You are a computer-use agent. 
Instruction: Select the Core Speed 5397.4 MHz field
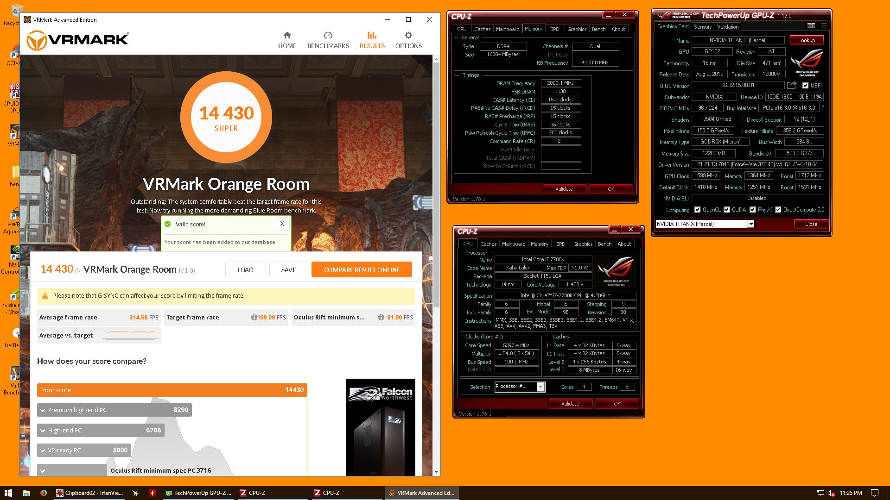coord(516,345)
